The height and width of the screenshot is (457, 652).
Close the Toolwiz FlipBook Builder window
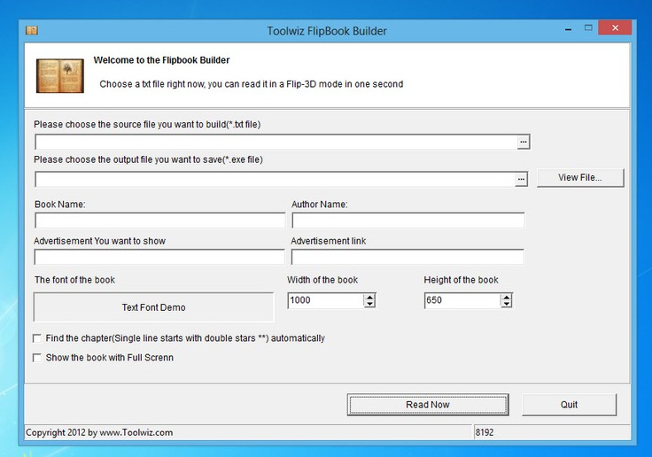coord(616,27)
